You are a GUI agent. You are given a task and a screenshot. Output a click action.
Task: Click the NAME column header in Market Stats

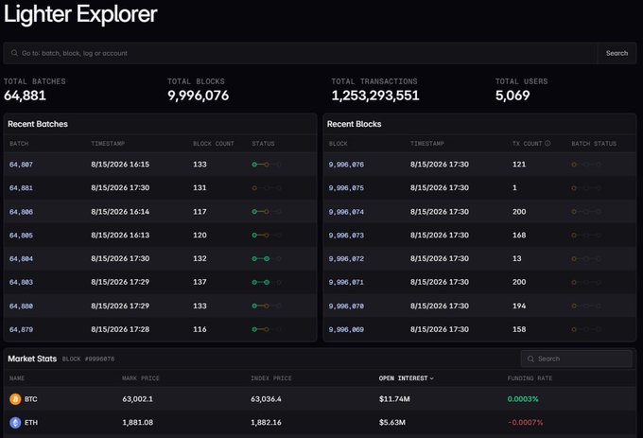pyautogui.click(x=17, y=378)
